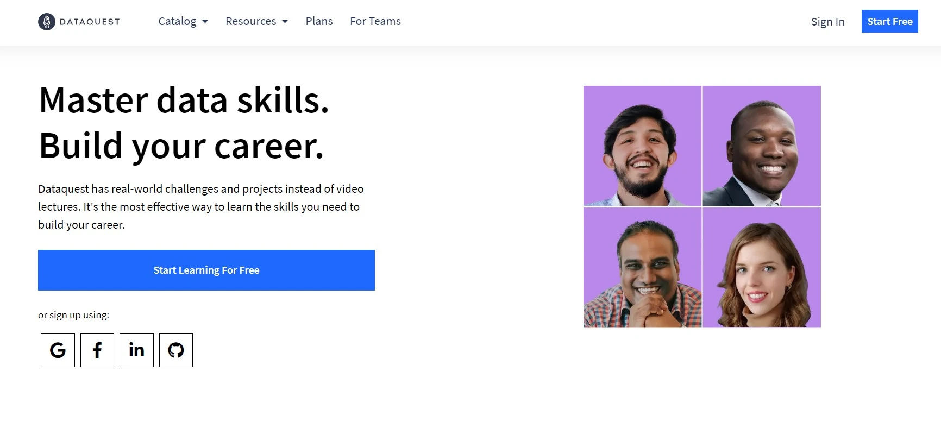
Task: Click the Sign In link
Action: coord(827,22)
